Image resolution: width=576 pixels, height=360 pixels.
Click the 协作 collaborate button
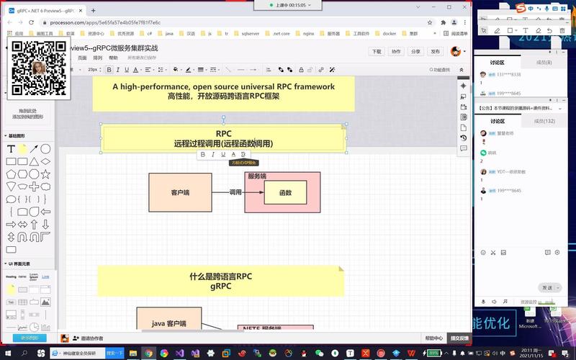[396, 51]
